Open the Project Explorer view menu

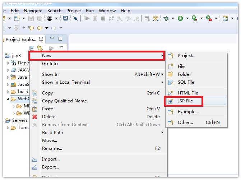[x=61, y=47]
